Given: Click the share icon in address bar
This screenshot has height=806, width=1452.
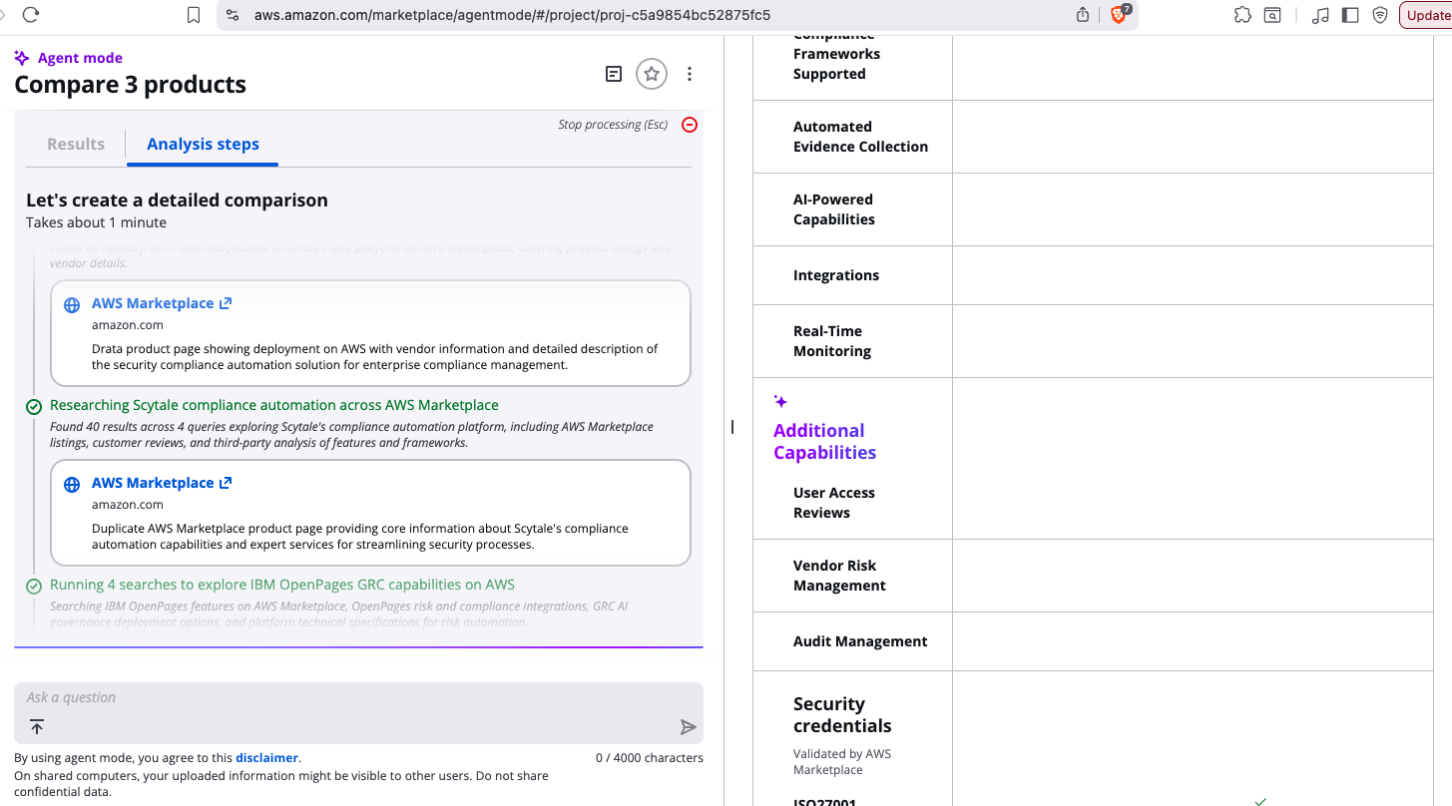Looking at the screenshot, I should click(1083, 15).
